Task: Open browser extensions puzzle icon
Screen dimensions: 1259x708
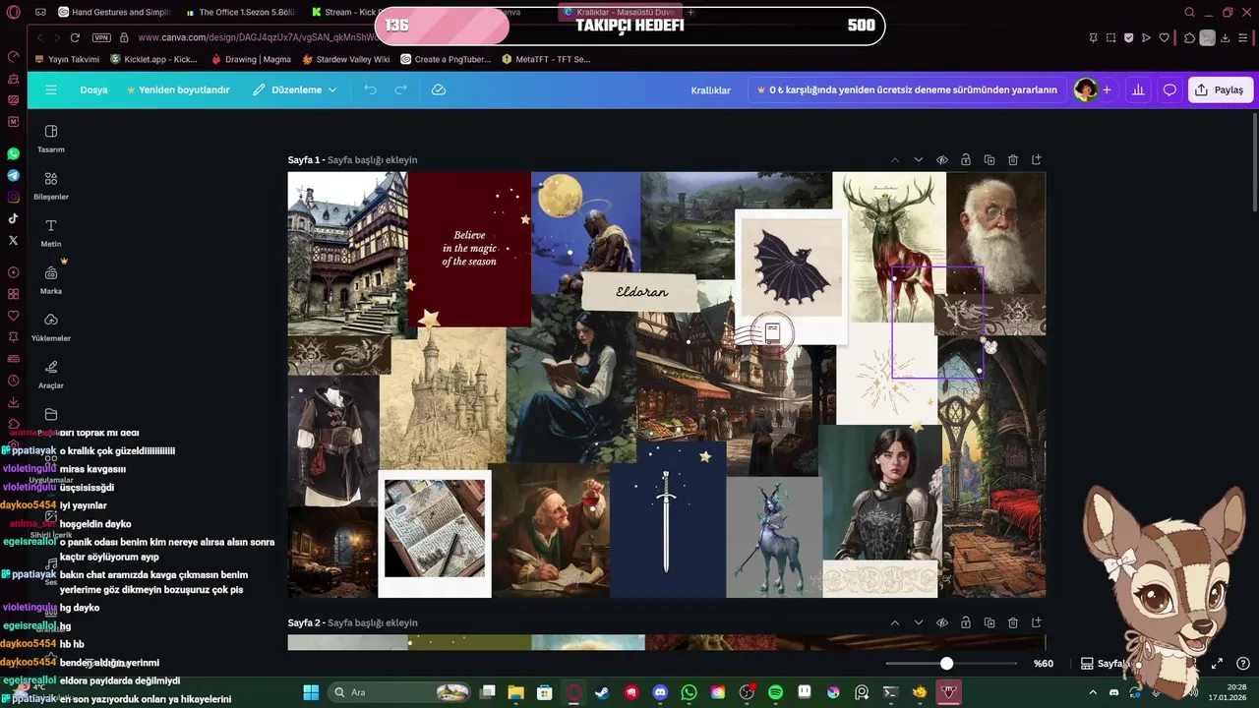Action: click(x=1190, y=37)
